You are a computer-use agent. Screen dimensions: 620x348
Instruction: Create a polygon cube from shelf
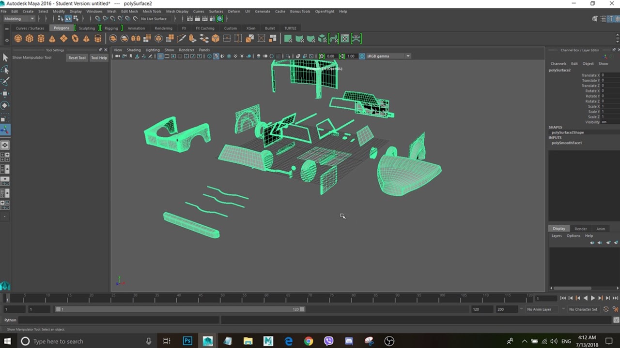click(30, 39)
